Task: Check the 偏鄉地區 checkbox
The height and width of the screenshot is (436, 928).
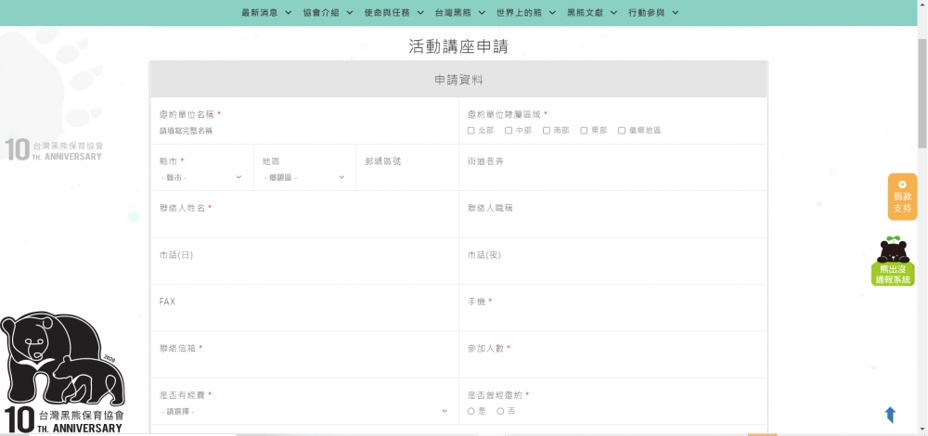Action: pos(622,131)
